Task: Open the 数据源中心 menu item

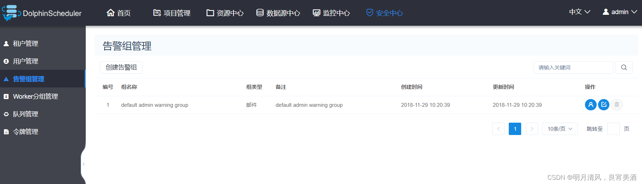Action: coord(278,13)
